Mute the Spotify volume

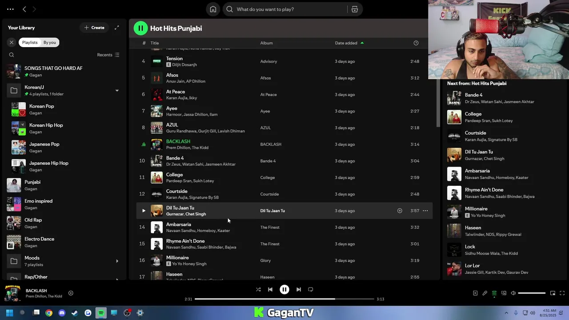[x=513, y=293]
